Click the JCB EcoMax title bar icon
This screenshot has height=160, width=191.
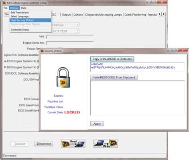tap(4, 3)
